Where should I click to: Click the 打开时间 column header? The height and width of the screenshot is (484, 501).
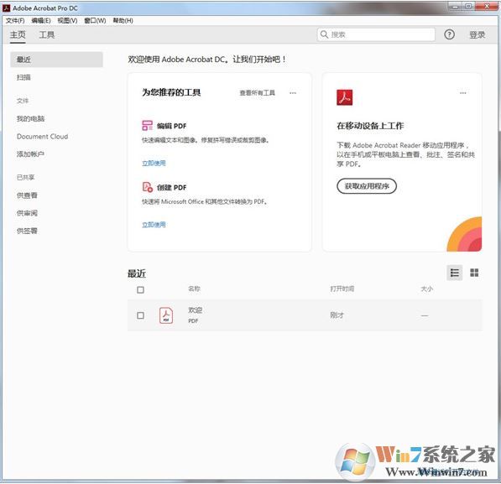click(342, 289)
